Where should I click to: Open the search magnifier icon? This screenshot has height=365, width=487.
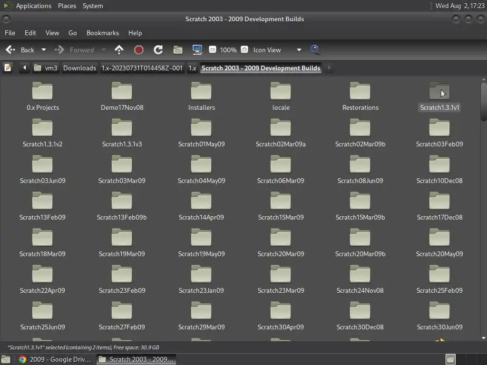315,49
